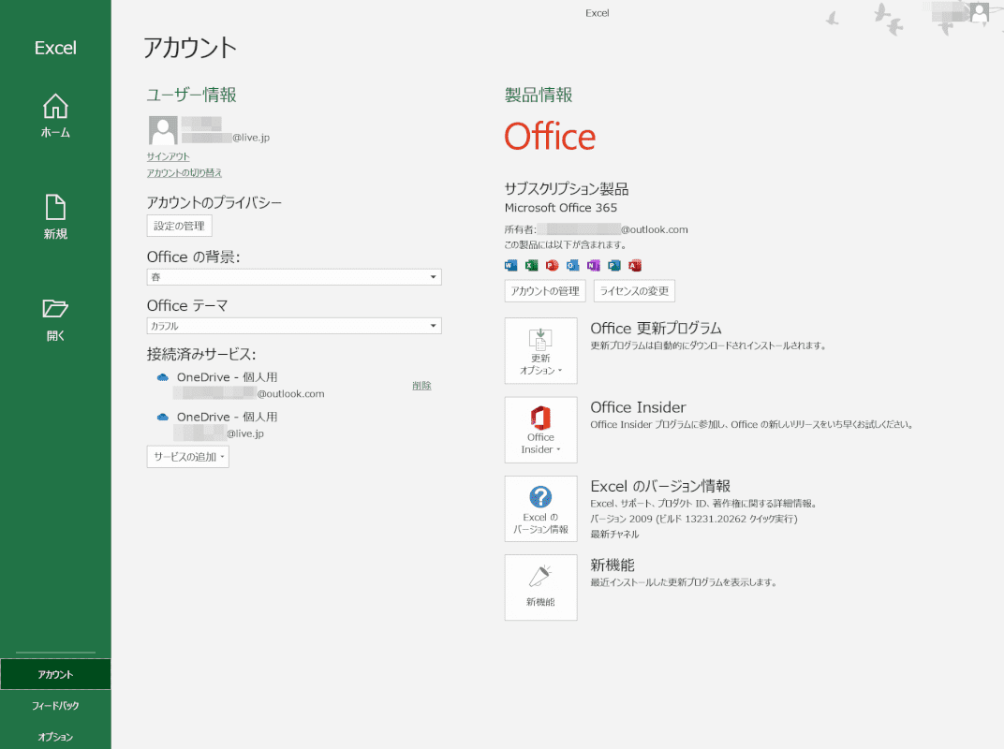Click Sign out (サインアウト) link
The height and width of the screenshot is (749, 1004).
[168, 157]
